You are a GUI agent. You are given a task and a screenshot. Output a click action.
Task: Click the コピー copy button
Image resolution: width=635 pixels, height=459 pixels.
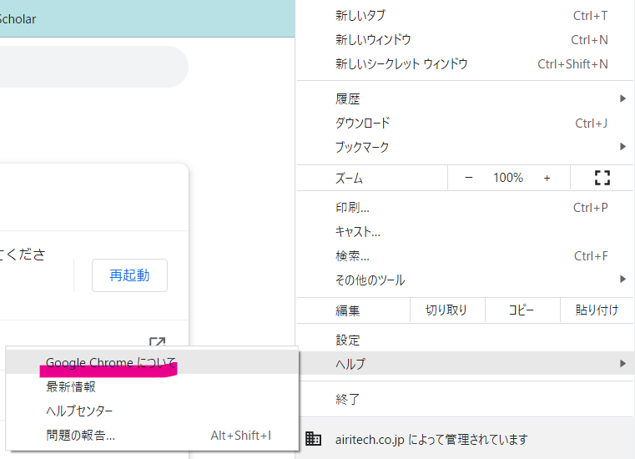point(522,310)
